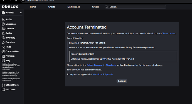
Task: Click Reason: Sexual Content text
Action: [82, 54]
